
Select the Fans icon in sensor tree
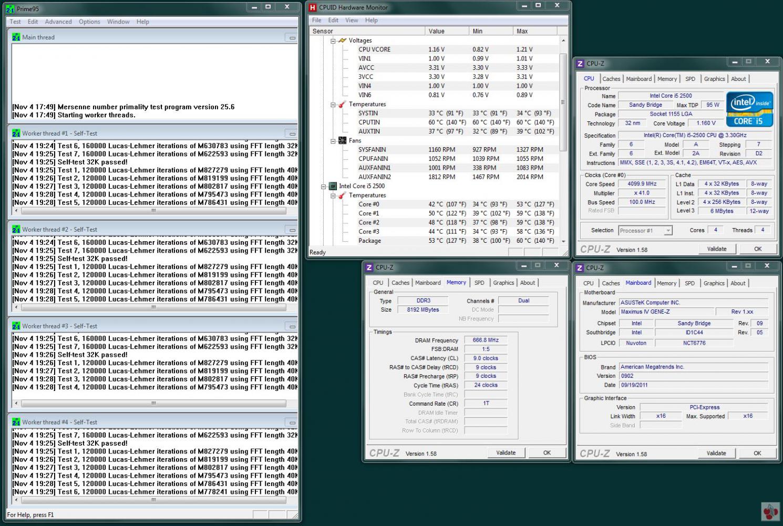point(342,141)
